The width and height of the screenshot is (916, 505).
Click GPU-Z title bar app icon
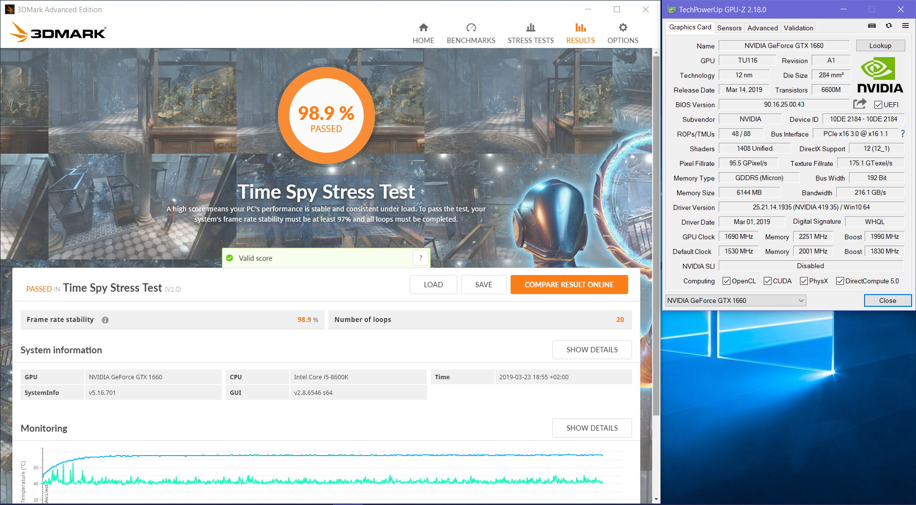671,9
